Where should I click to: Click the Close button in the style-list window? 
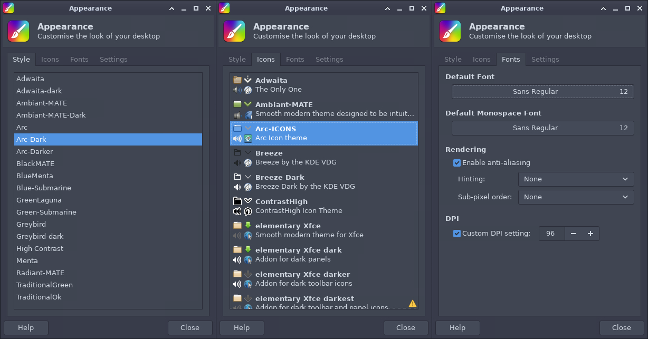tap(190, 328)
